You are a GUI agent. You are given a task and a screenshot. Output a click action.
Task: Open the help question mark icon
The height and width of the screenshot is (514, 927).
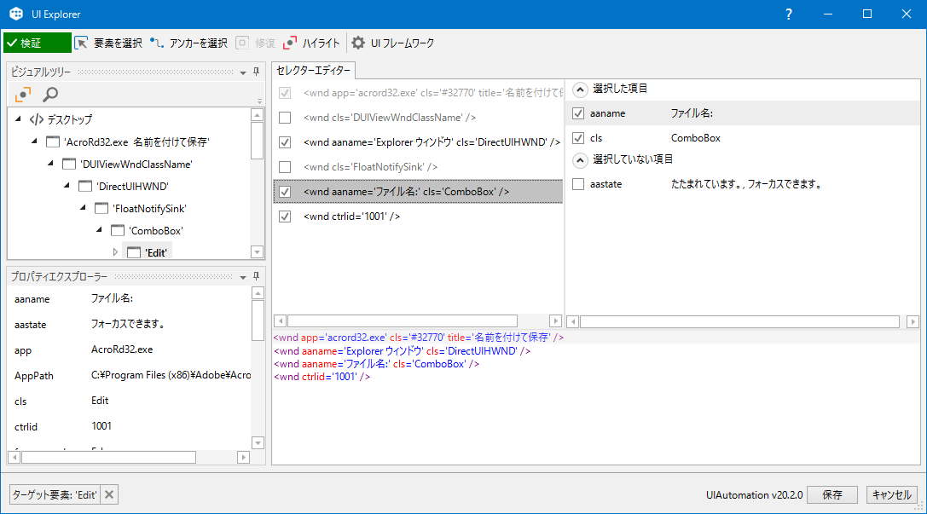click(789, 14)
